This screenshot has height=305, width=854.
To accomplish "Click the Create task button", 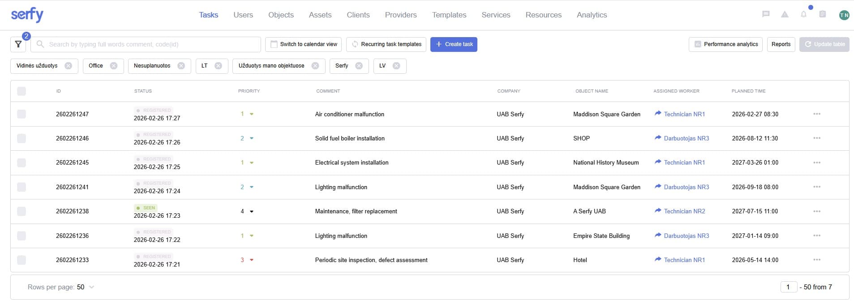I will (x=454, y=44).
